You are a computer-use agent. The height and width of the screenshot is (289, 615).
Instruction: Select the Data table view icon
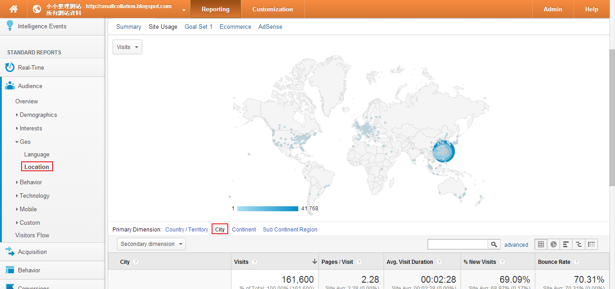point(541,244)
